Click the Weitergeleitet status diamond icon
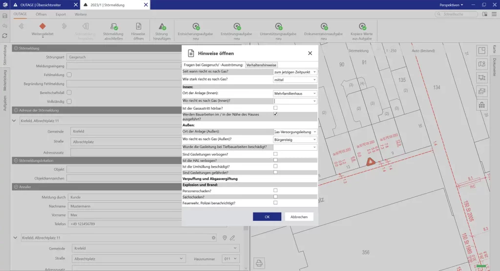Image resolution: width=500 pixels, height=271 pixels. coord(42,26)
